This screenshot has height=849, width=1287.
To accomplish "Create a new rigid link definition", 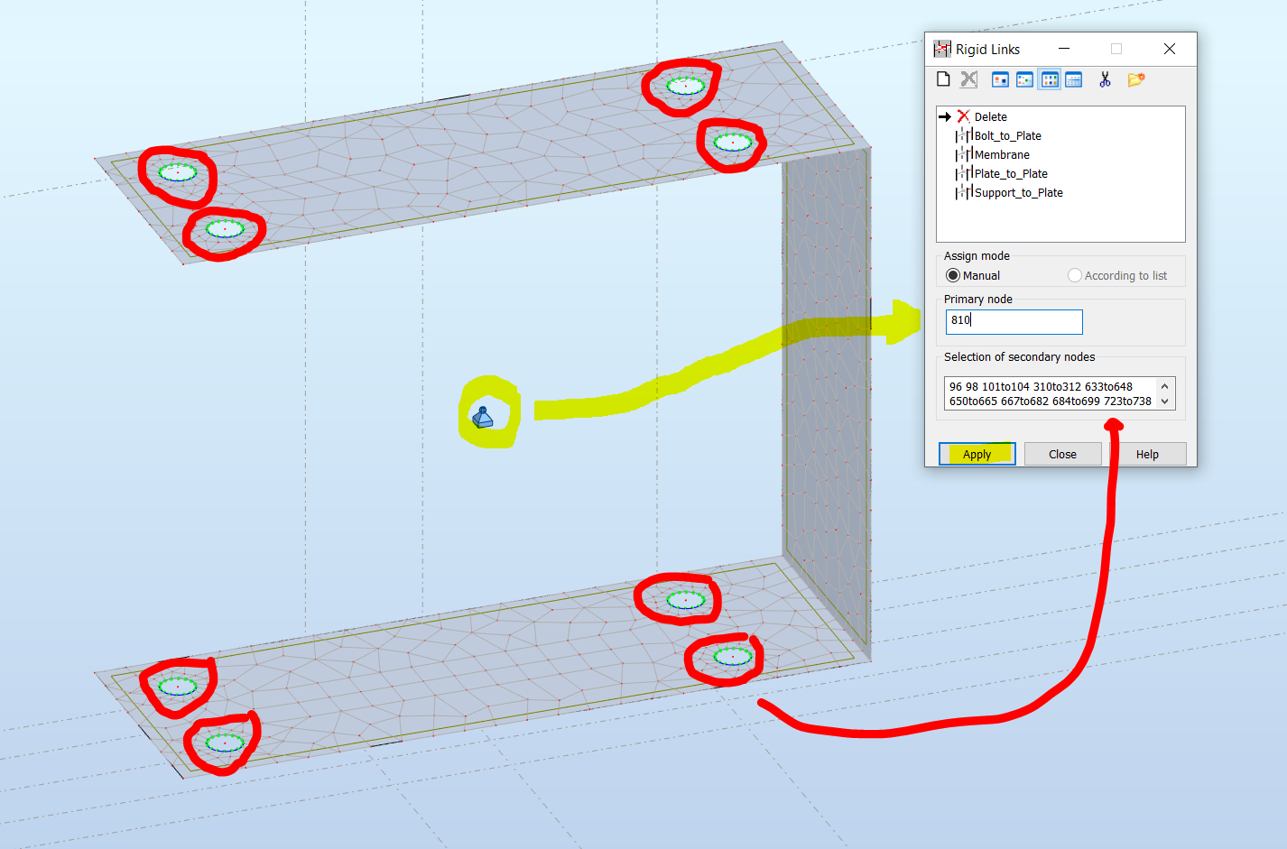I will (943, 79).
